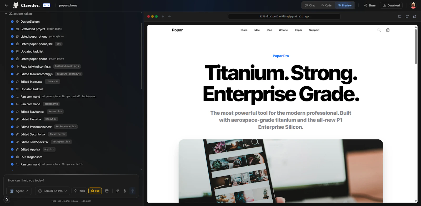Open the marketplace store icon
This screenshot has height=206, width=421.
[x=107, y=191]
